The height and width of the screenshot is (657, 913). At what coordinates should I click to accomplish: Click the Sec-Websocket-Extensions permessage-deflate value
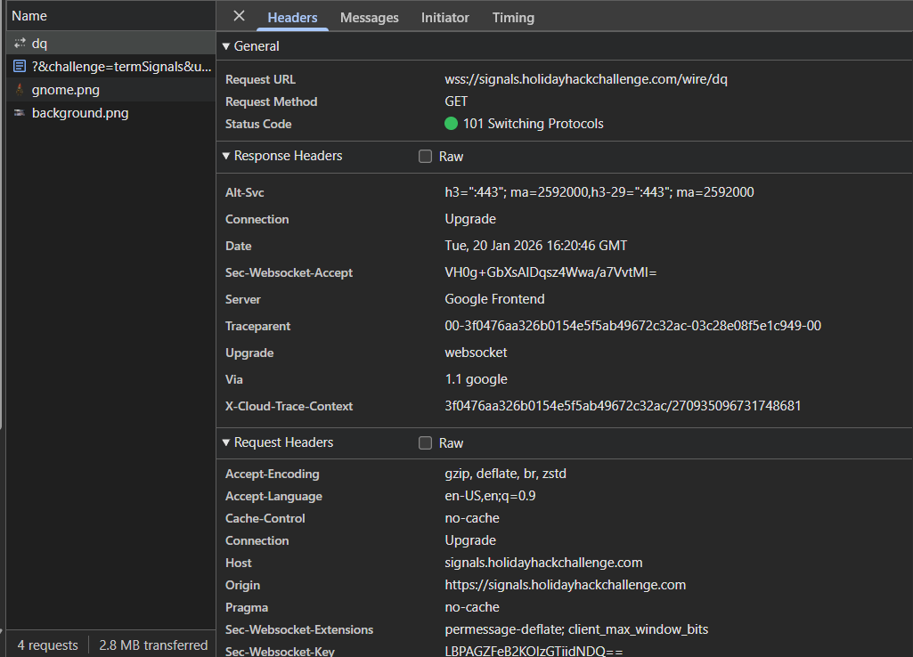576,629
